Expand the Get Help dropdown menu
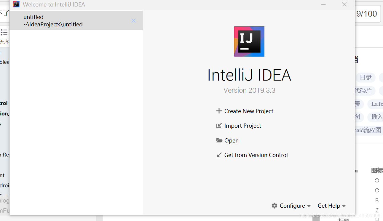The image size is (383, 221). tap(332, 206)
